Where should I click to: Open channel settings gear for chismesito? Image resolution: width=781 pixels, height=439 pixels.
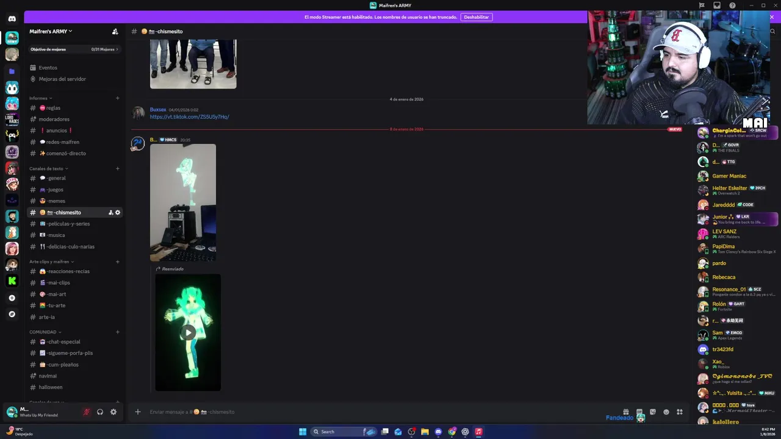click(118, 212)
